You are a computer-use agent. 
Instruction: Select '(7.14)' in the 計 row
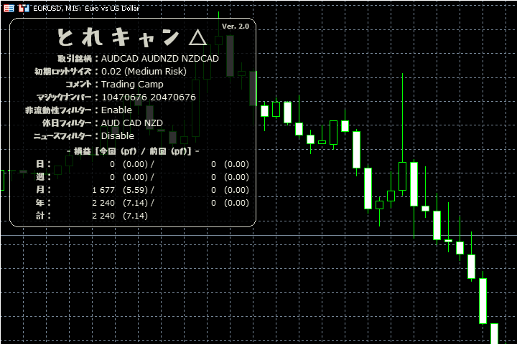[135, 216]
